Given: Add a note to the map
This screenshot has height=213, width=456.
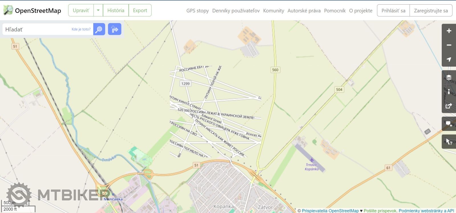Looking at the screenshot, I should 449,124.
